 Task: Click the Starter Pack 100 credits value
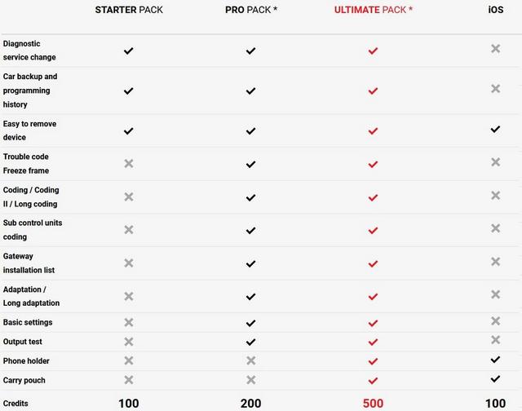[x=129, y=404]
